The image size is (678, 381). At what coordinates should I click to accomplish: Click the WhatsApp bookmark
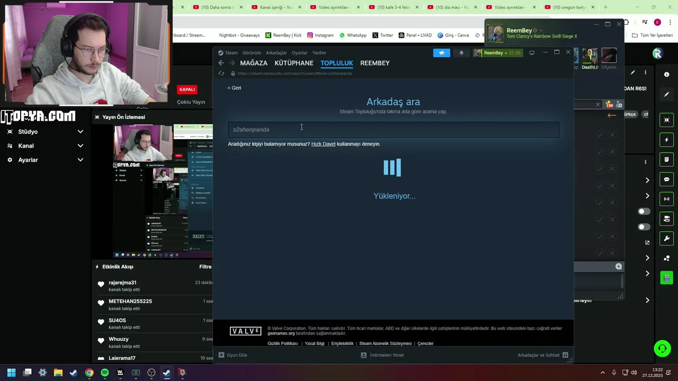353,35
